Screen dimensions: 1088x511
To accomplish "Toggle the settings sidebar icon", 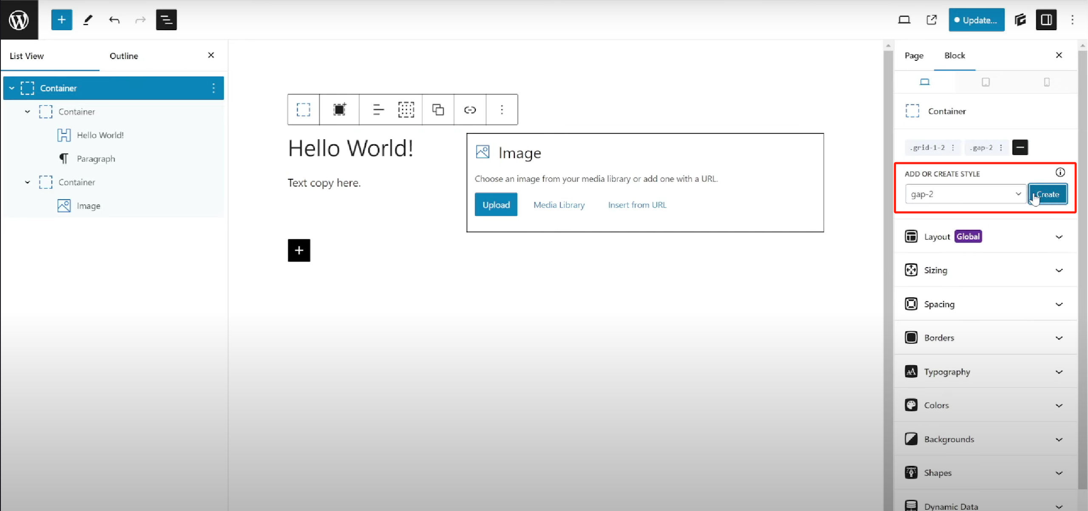I will [x=1046, y=20].
